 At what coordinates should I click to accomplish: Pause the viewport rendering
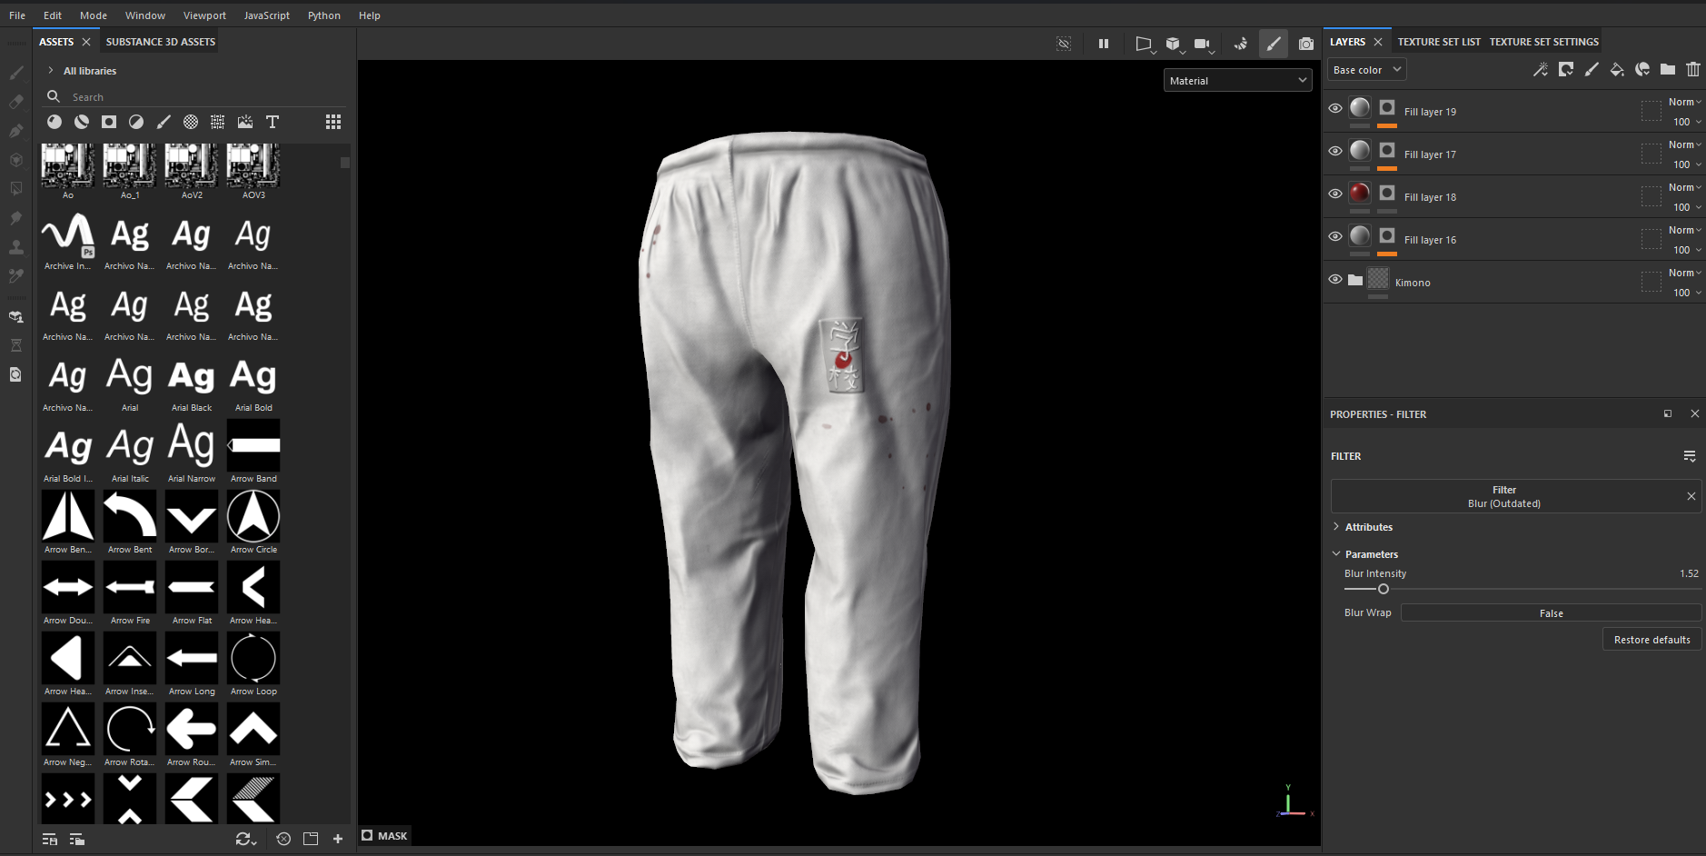tap(1104, 44)
